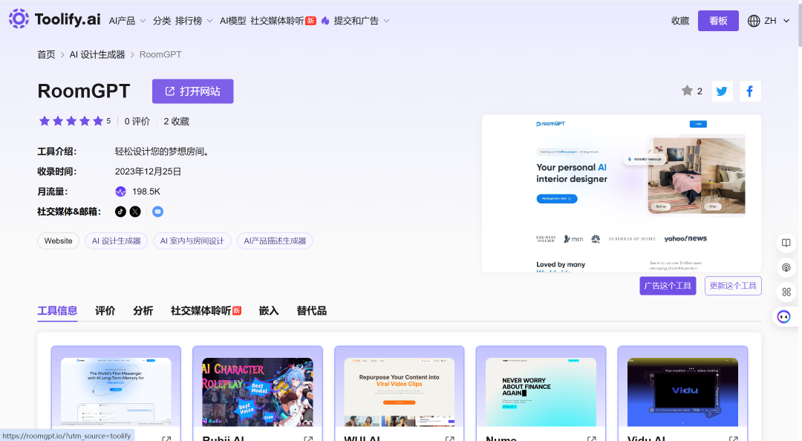
Task: Open the 分类 menu item
Action: (162, 21)
